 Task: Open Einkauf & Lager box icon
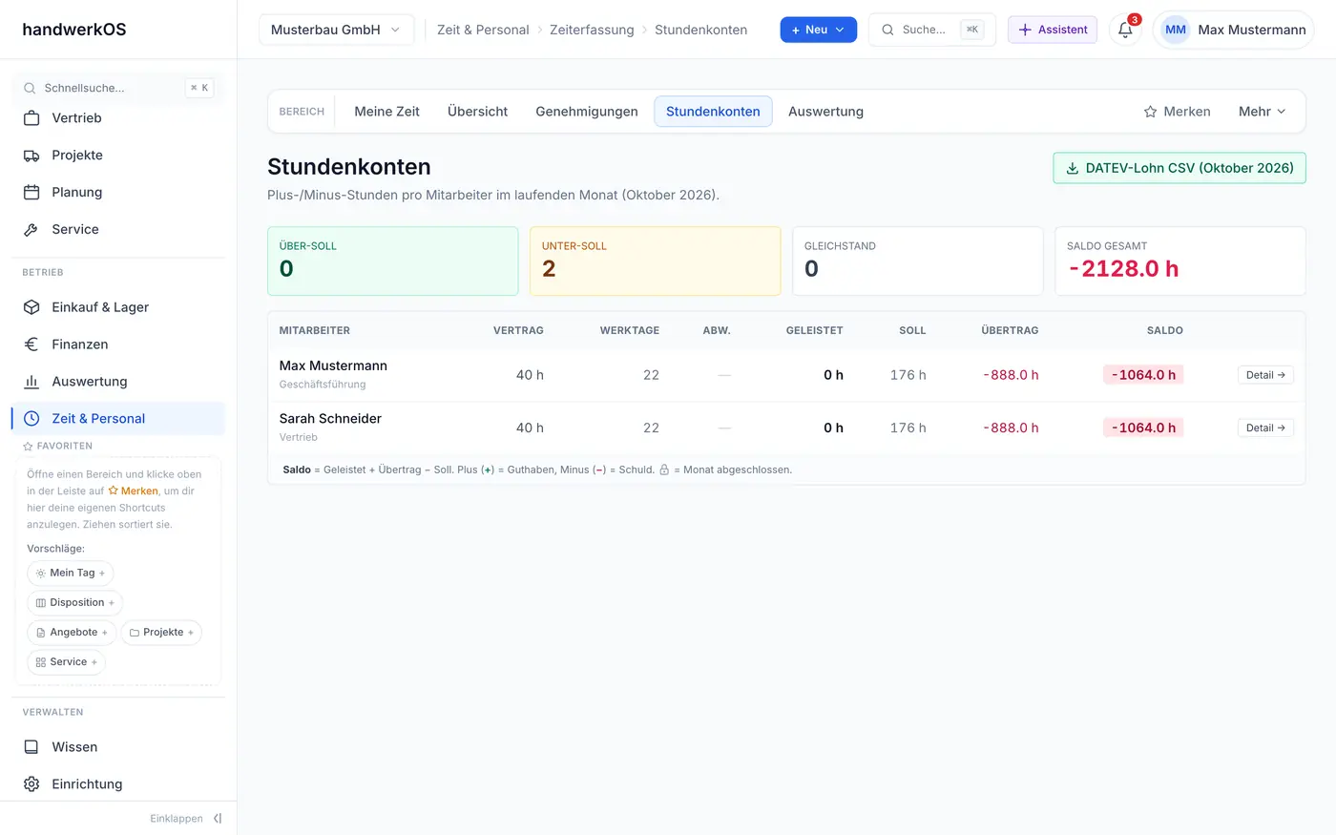(31, 307)
